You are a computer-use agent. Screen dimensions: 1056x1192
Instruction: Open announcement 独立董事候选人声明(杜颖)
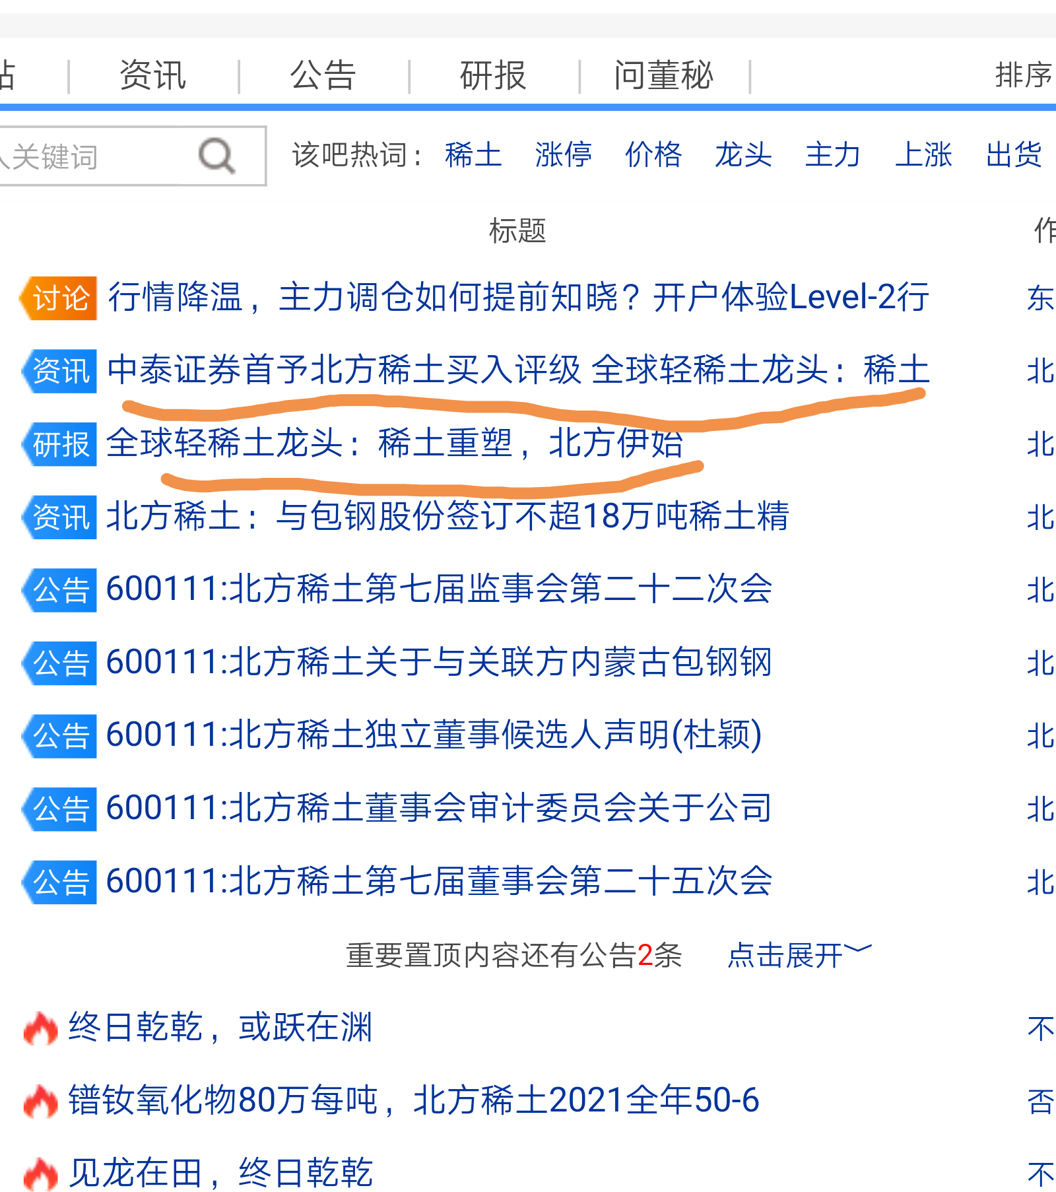(x=434, y=735)
